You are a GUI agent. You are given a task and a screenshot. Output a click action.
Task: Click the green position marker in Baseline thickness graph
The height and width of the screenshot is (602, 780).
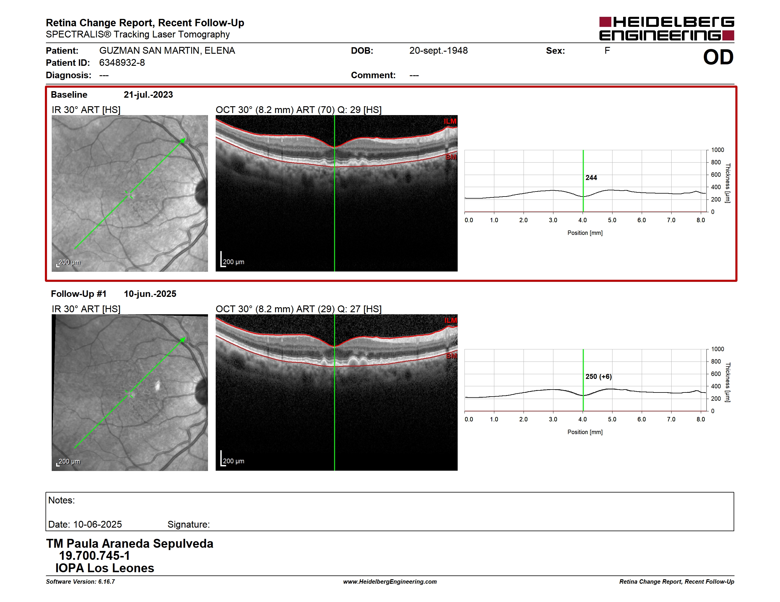pyautogui.click(x=583, y=181)
